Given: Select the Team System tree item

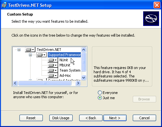Looking at the screenshot, I should coord(70,70).
